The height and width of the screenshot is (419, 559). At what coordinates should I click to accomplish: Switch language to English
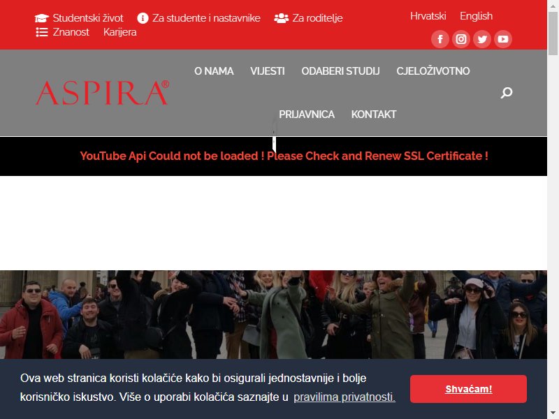click(476, 16)
